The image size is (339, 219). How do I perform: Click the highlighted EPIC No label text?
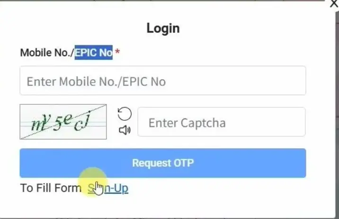(94, 52)
